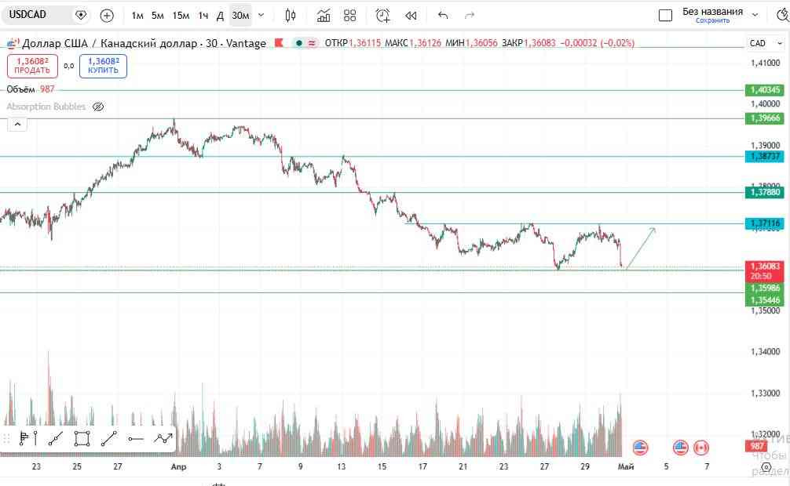
Task: Undo the last chart action
Action: [443, 16]
